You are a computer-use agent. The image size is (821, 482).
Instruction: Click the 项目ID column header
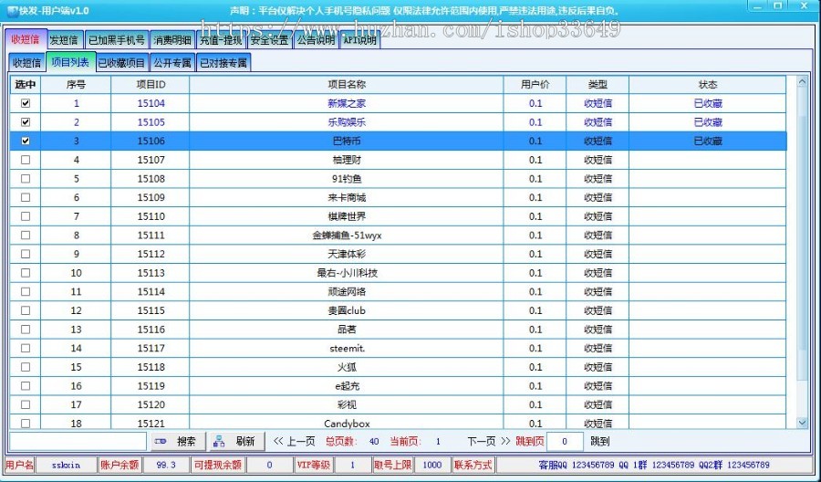tap(151, 84)
